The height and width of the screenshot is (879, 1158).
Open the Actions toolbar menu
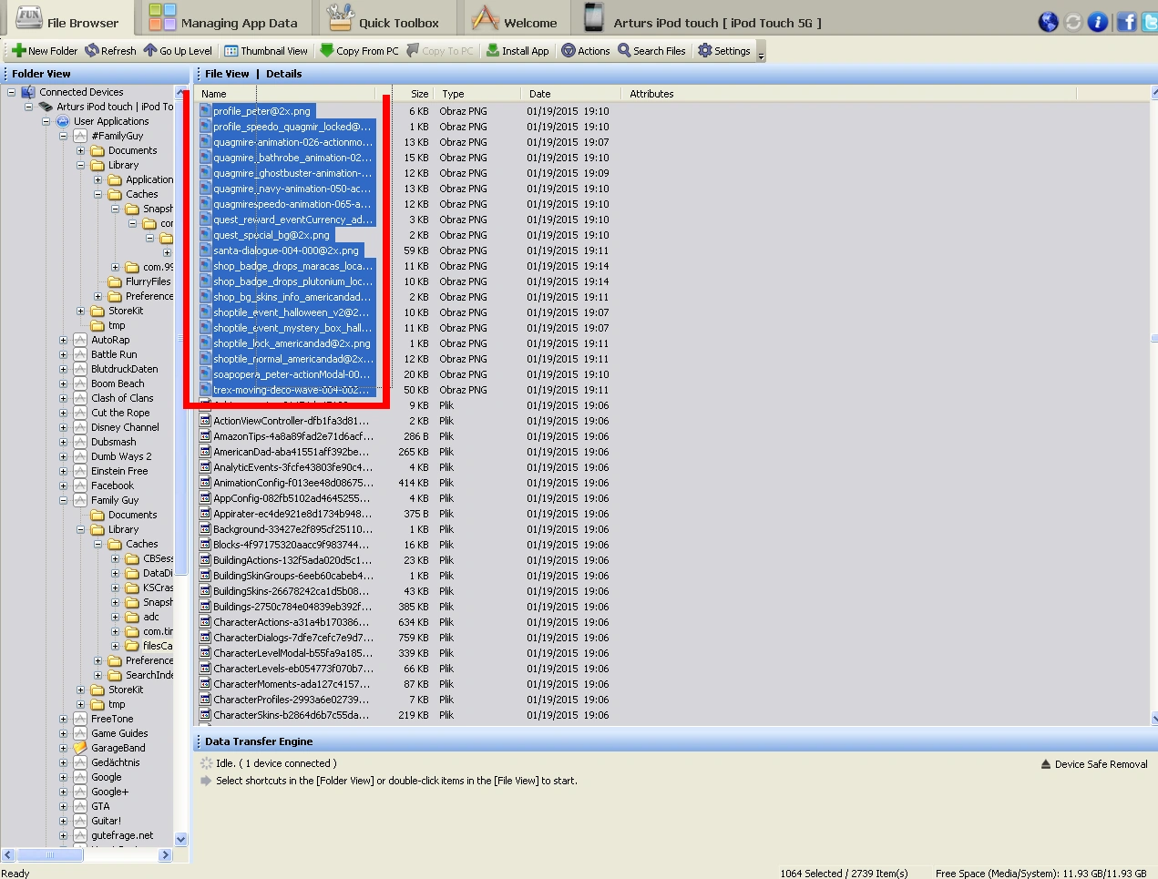[586, 51]
